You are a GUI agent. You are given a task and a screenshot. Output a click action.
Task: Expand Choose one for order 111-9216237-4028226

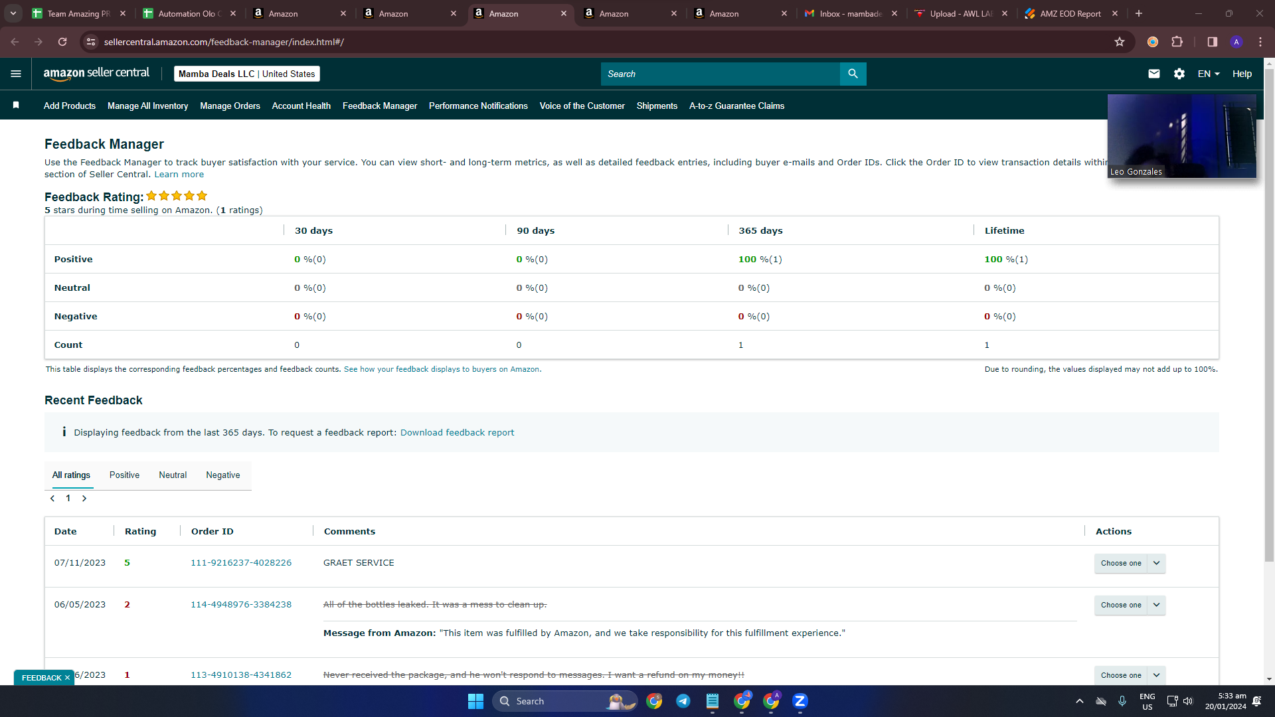pyautogui.click(x=1130, y=563)
